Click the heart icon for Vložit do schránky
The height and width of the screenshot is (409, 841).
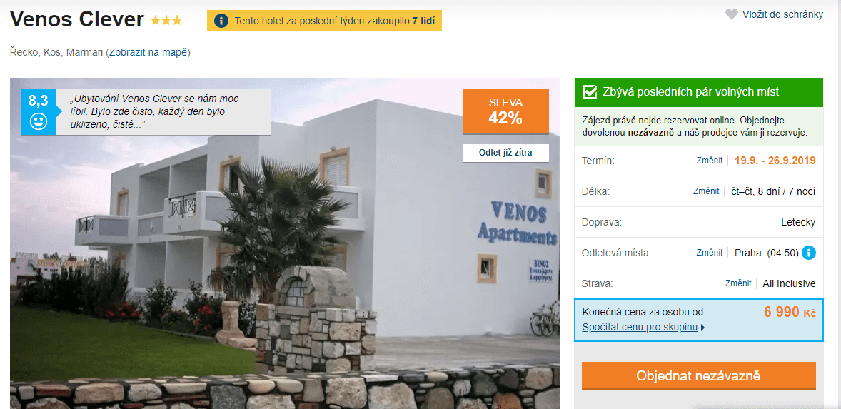(x=731, y=14)
